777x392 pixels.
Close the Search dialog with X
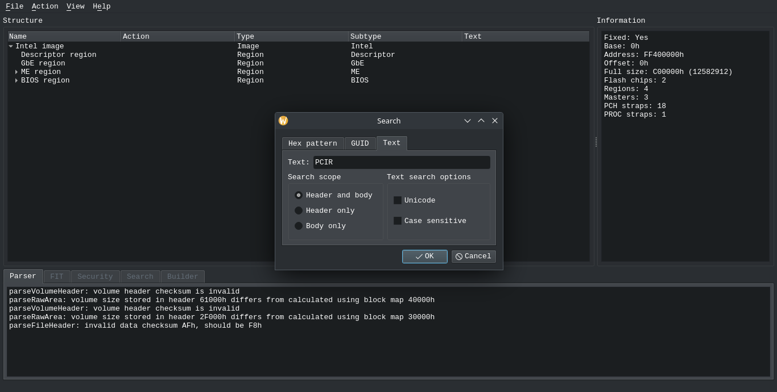click(x=495, y=121)
